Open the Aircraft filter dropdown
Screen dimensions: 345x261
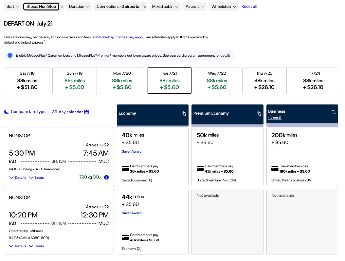pyautogui.click(x=195, y=7)
